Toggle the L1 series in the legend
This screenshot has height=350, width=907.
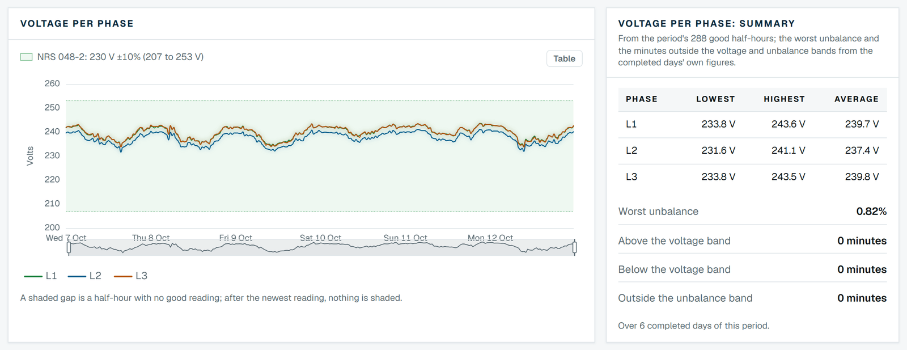pos(41,276)
